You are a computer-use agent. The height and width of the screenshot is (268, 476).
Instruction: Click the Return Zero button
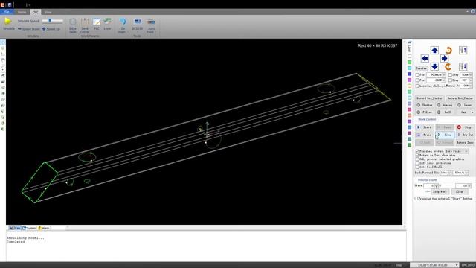tap(465, 142)
